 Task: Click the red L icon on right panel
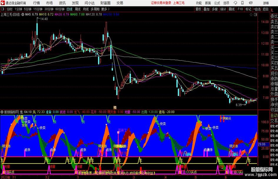pyautogui.click(x=272, y=11)
